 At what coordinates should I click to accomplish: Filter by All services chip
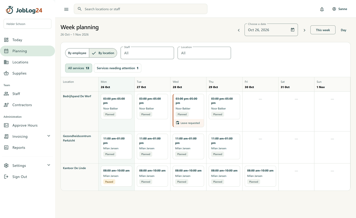79,68
